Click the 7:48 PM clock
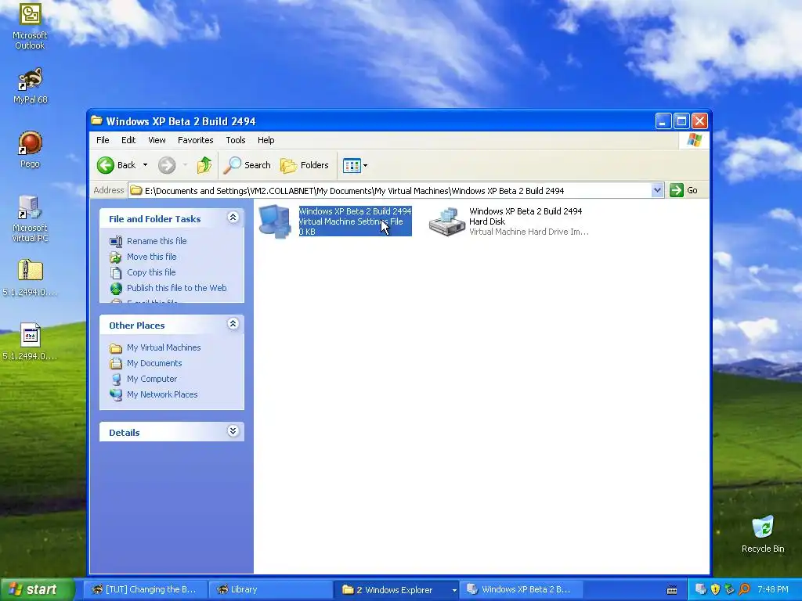Image resolution: width=802 pixels, height=601 pixels. [x=773, y=589]
